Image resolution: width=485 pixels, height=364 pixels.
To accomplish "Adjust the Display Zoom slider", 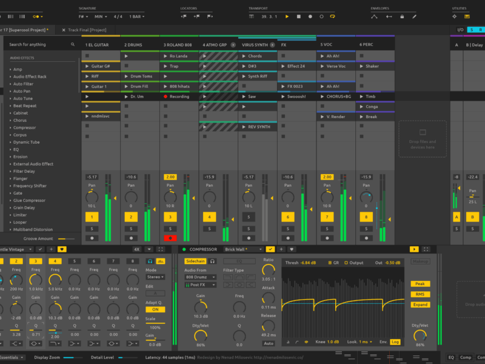I will click(73, 358).
